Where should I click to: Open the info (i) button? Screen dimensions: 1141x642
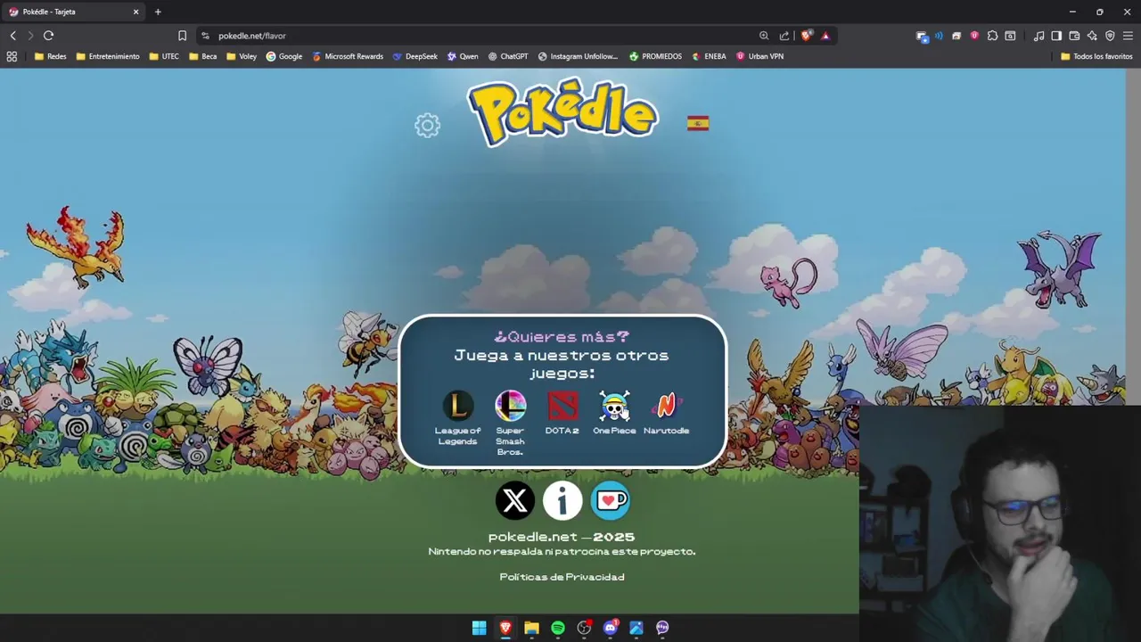point(562,501)
